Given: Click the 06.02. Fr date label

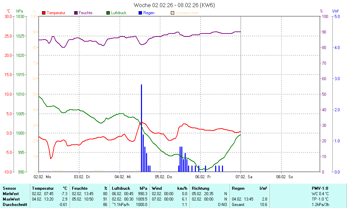Looking at the screenshot, I should [x=204, y=177].
